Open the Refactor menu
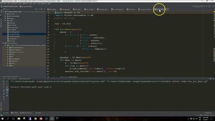The width and height of the screenshot is (215, 121). [26, 4]
